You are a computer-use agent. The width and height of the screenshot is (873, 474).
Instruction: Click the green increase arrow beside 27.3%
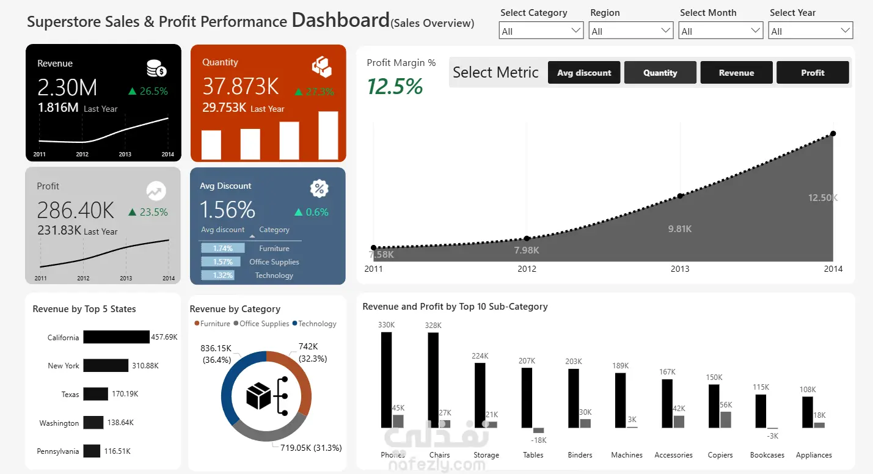tap(298, 92)
